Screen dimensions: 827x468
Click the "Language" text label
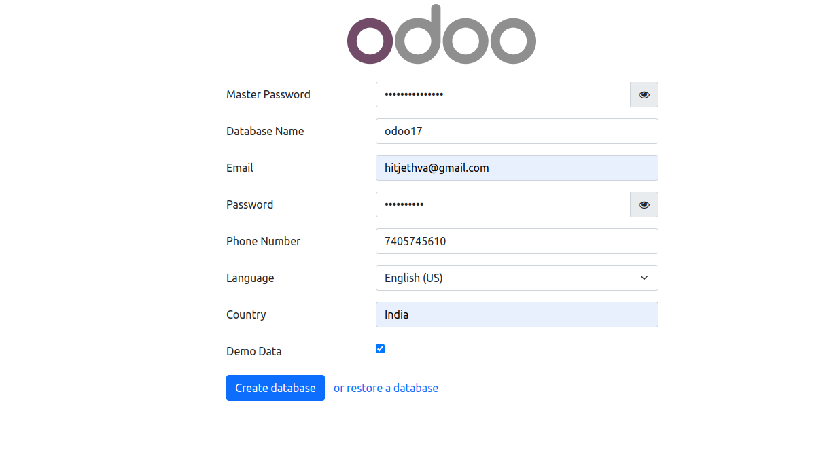coord(250,278)
